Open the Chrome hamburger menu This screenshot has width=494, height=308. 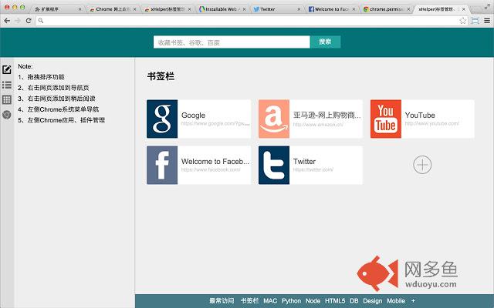[487, 21]
